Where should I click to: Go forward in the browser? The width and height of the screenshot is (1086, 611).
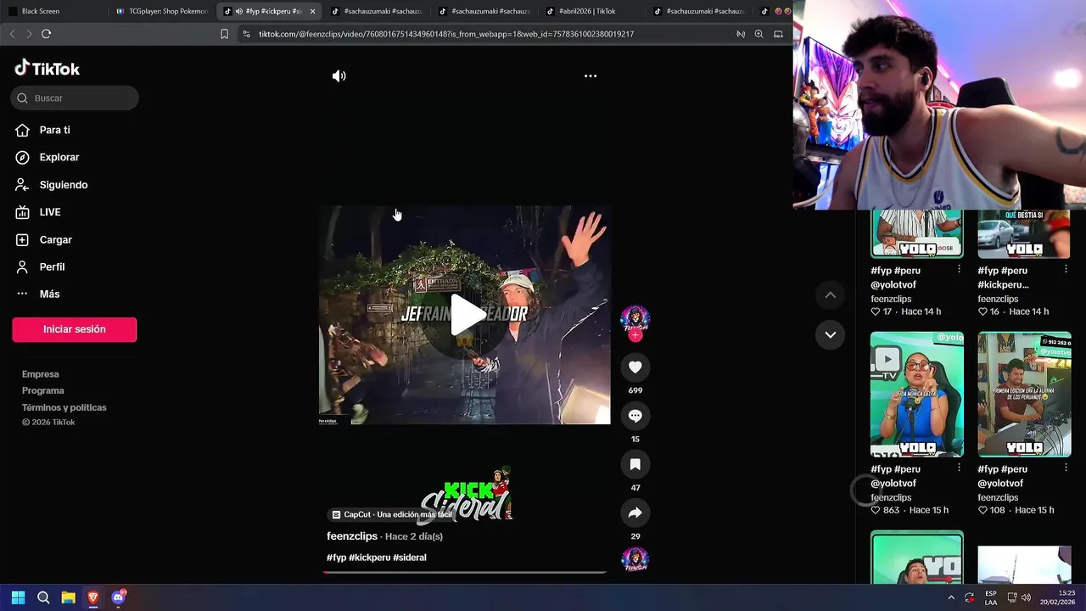click(29, 34)
